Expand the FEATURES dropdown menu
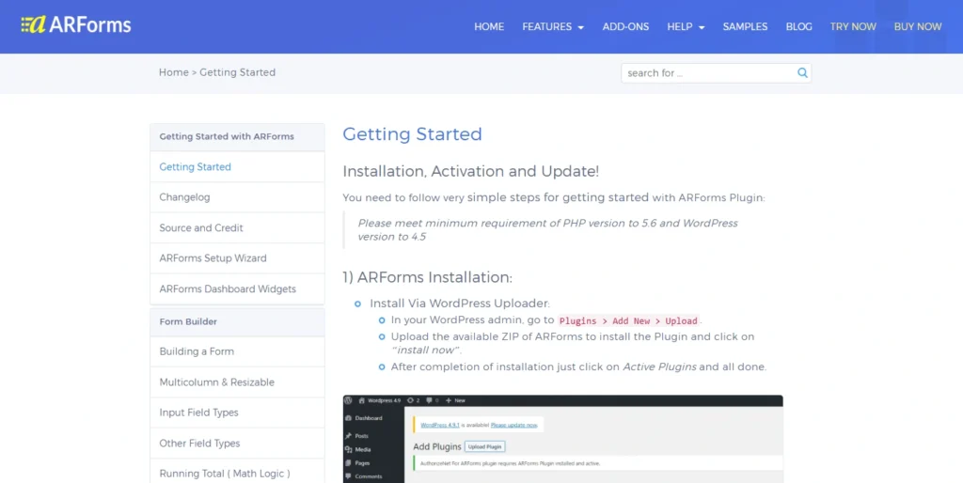963x483 pixels. pyautogui.click(x=553, y=27)
